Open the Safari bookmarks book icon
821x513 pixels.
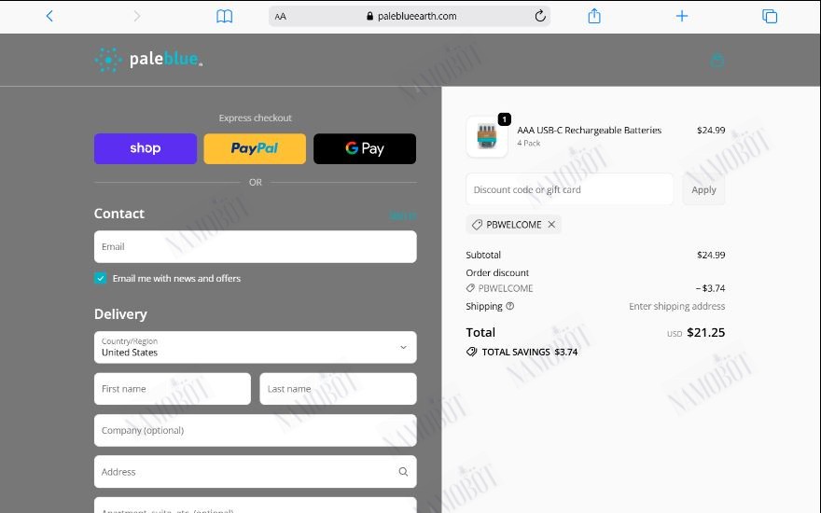(224, 16)
